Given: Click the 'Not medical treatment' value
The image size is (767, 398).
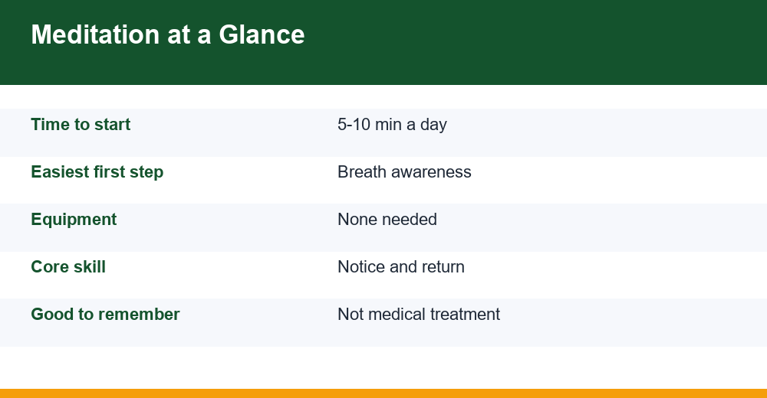Looking at the screenshot, I should tap(419, 314).
